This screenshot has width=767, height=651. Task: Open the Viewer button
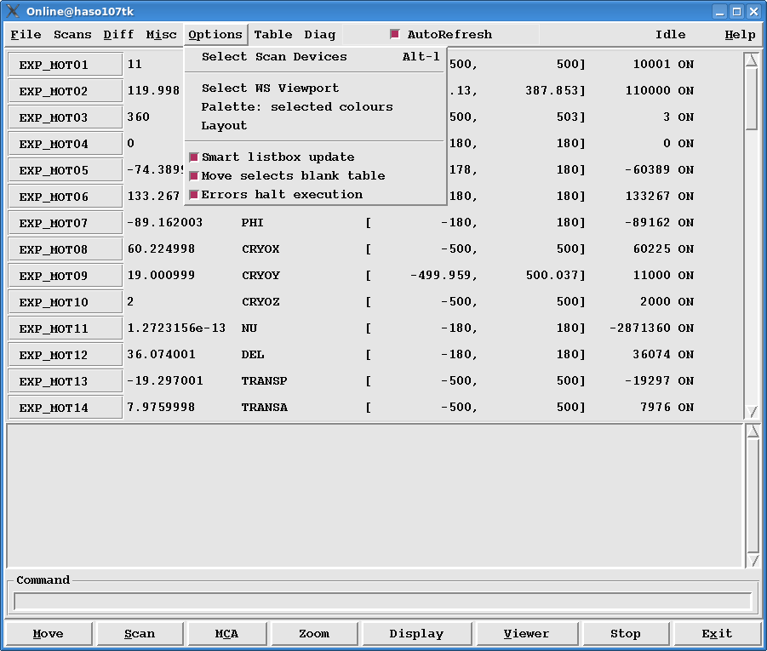point(527,634)
